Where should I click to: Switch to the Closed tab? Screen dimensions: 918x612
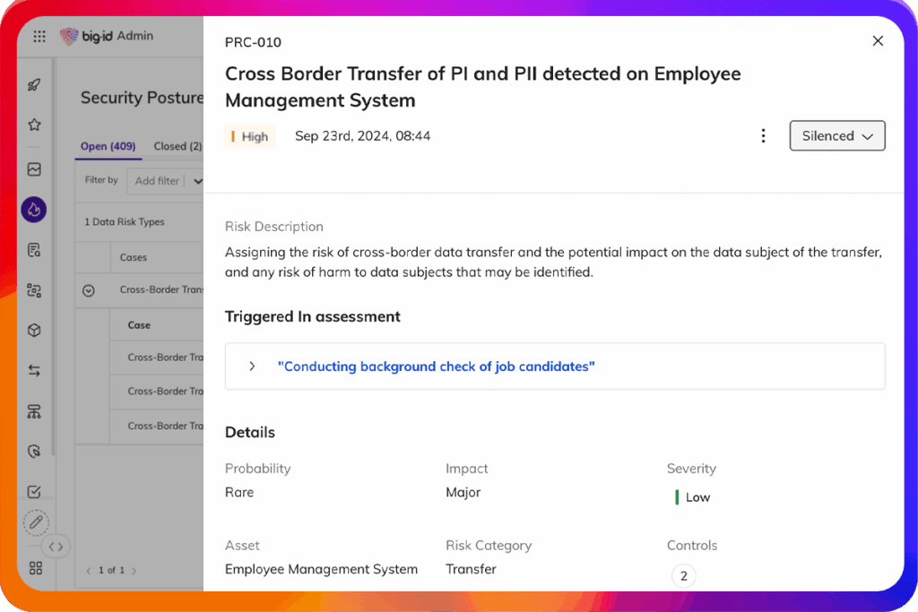177,146
